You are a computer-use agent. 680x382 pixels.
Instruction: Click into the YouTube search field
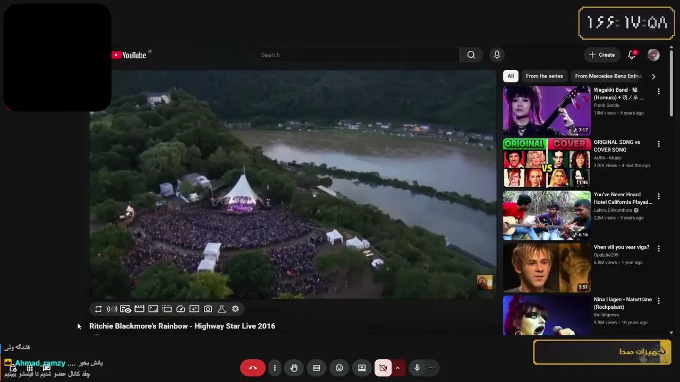point(357,55)
